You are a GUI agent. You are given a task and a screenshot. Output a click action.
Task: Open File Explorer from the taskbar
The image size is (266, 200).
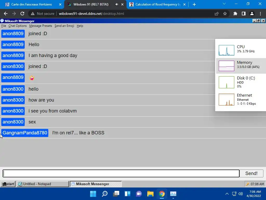pos(150,194)
